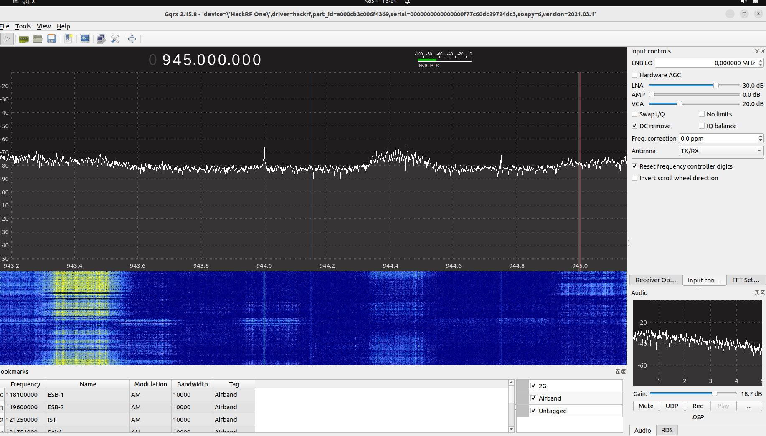Sort bookmarks by the Modulation column header

(150, 384)
